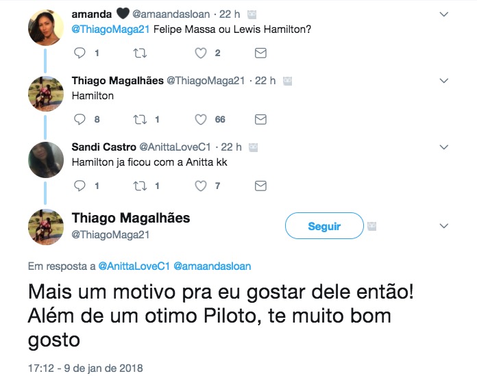Open more options for amanda's tweet

[443, 14]
